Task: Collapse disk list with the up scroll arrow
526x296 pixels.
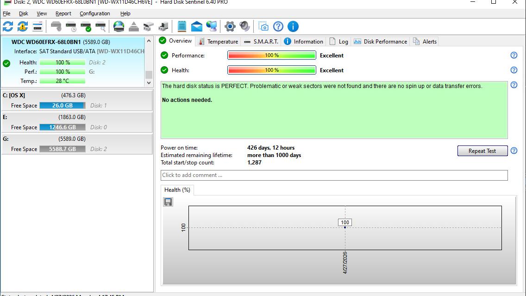Action: 149,41
